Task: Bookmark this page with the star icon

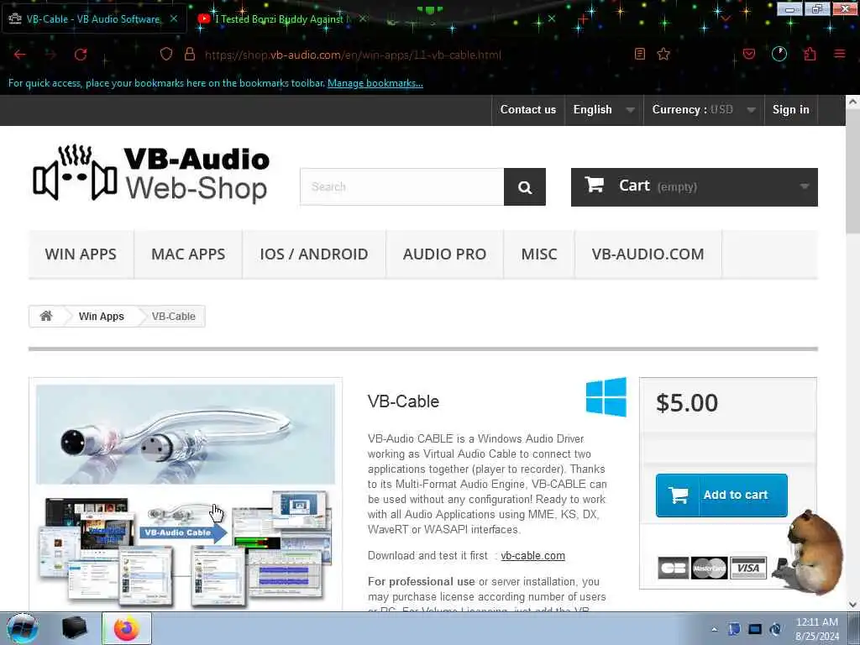Action: pyautogui.click(x=663, y=54)
